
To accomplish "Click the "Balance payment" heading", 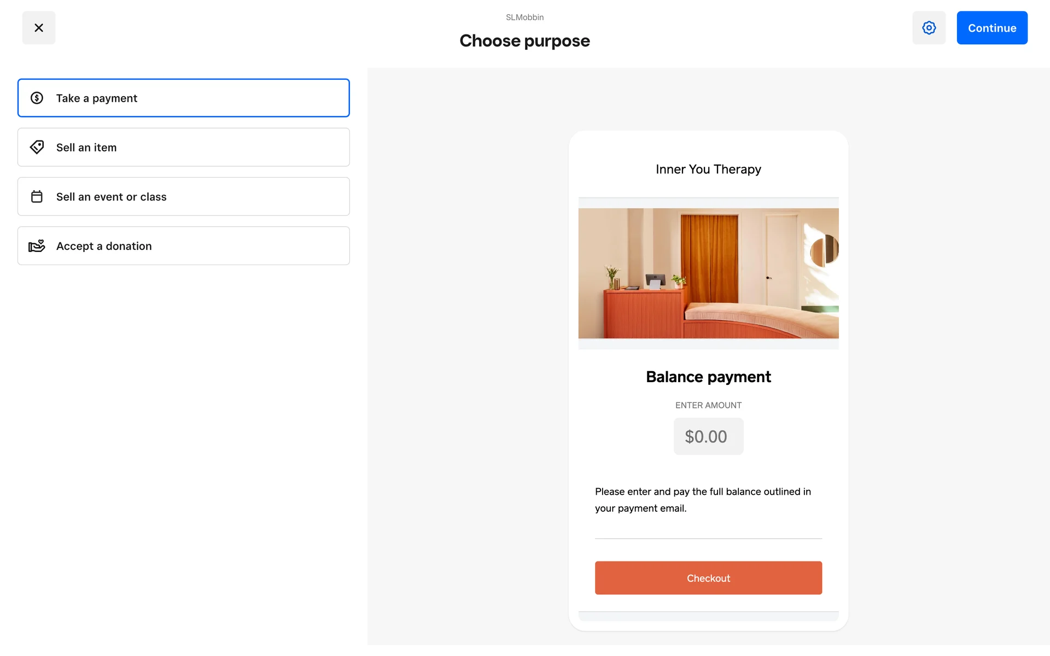I will click(x=708, y=377).
